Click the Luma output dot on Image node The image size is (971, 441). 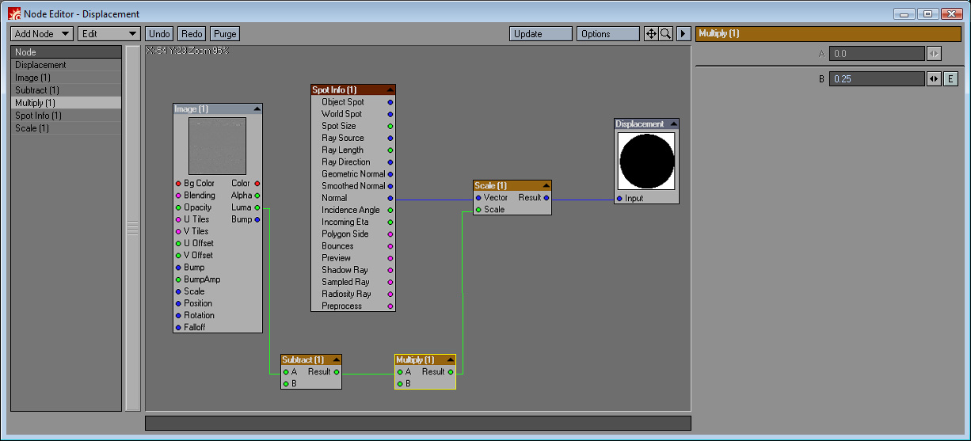[257, 207]
